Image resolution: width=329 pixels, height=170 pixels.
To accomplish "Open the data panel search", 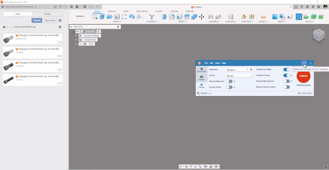I will click(x=61, y=7).
